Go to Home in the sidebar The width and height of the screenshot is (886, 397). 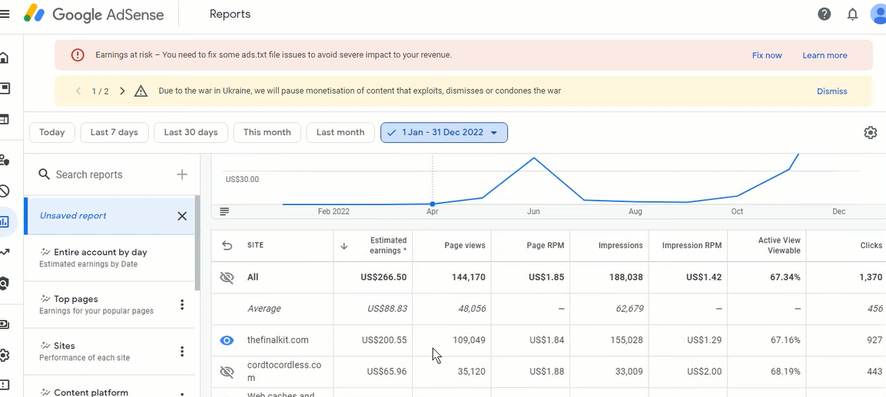tap(4, 58)
